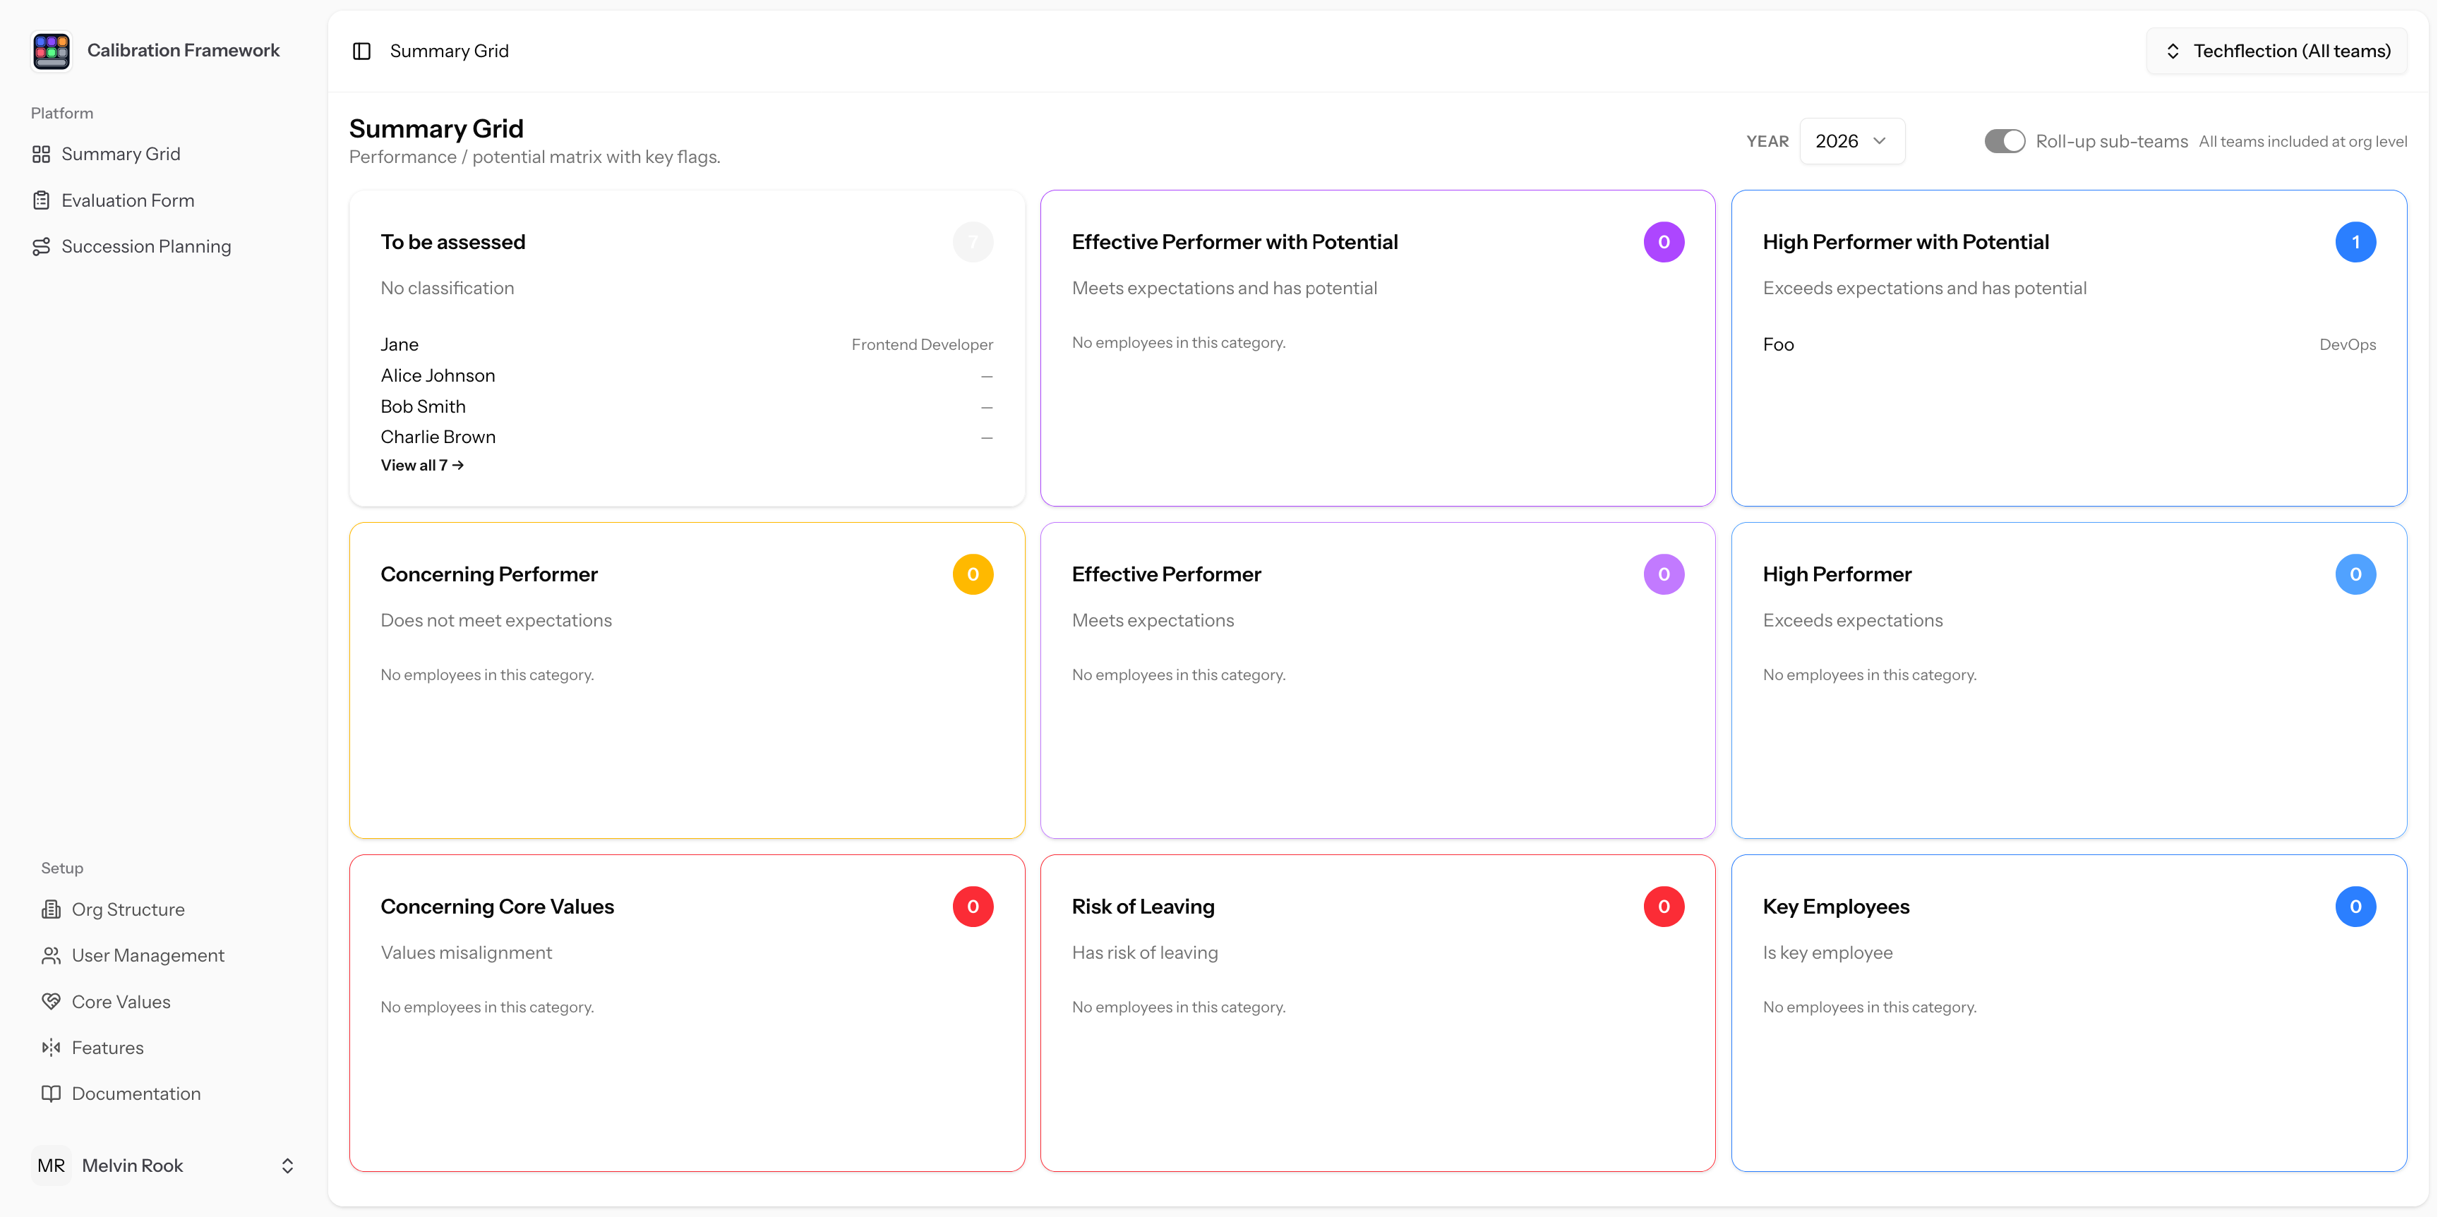
Task: Open the Documentation page
Action: (x=164, y=1094)
